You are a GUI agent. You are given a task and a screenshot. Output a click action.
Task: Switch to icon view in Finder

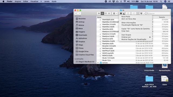(99, 13)
